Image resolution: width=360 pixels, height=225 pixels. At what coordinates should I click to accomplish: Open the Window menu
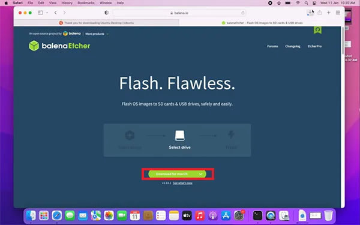pos(106,3)
